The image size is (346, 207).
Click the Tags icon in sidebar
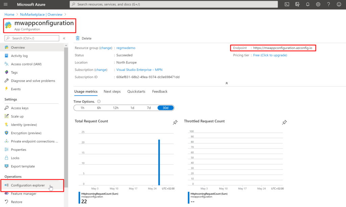[6, 72]
